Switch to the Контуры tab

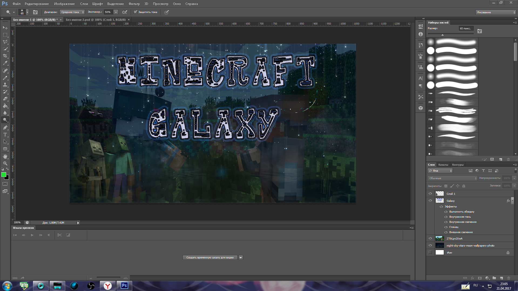[458, 165]
